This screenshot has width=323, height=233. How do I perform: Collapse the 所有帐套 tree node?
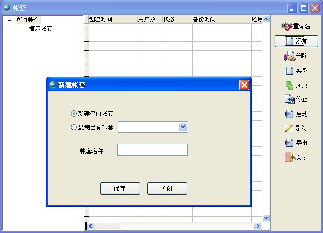[9, 20]
